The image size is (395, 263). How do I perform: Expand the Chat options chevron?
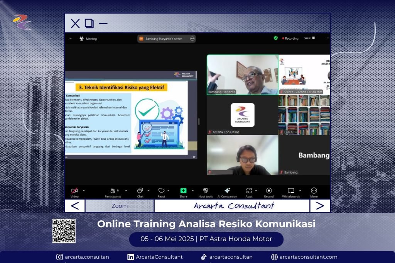click(x=149, y=190)
